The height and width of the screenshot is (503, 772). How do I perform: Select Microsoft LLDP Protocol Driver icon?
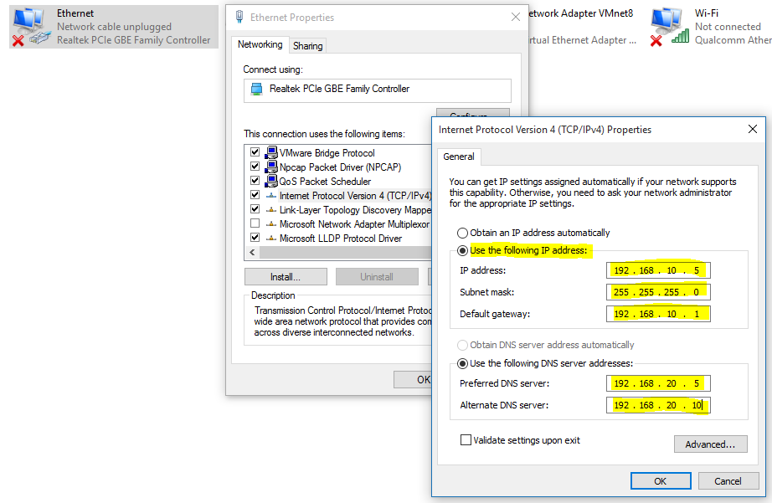[271, 239]
